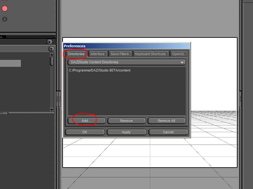
Task: Expand DAZ|Studio Content Directories dropdown
Action: (x=126, y=62)
